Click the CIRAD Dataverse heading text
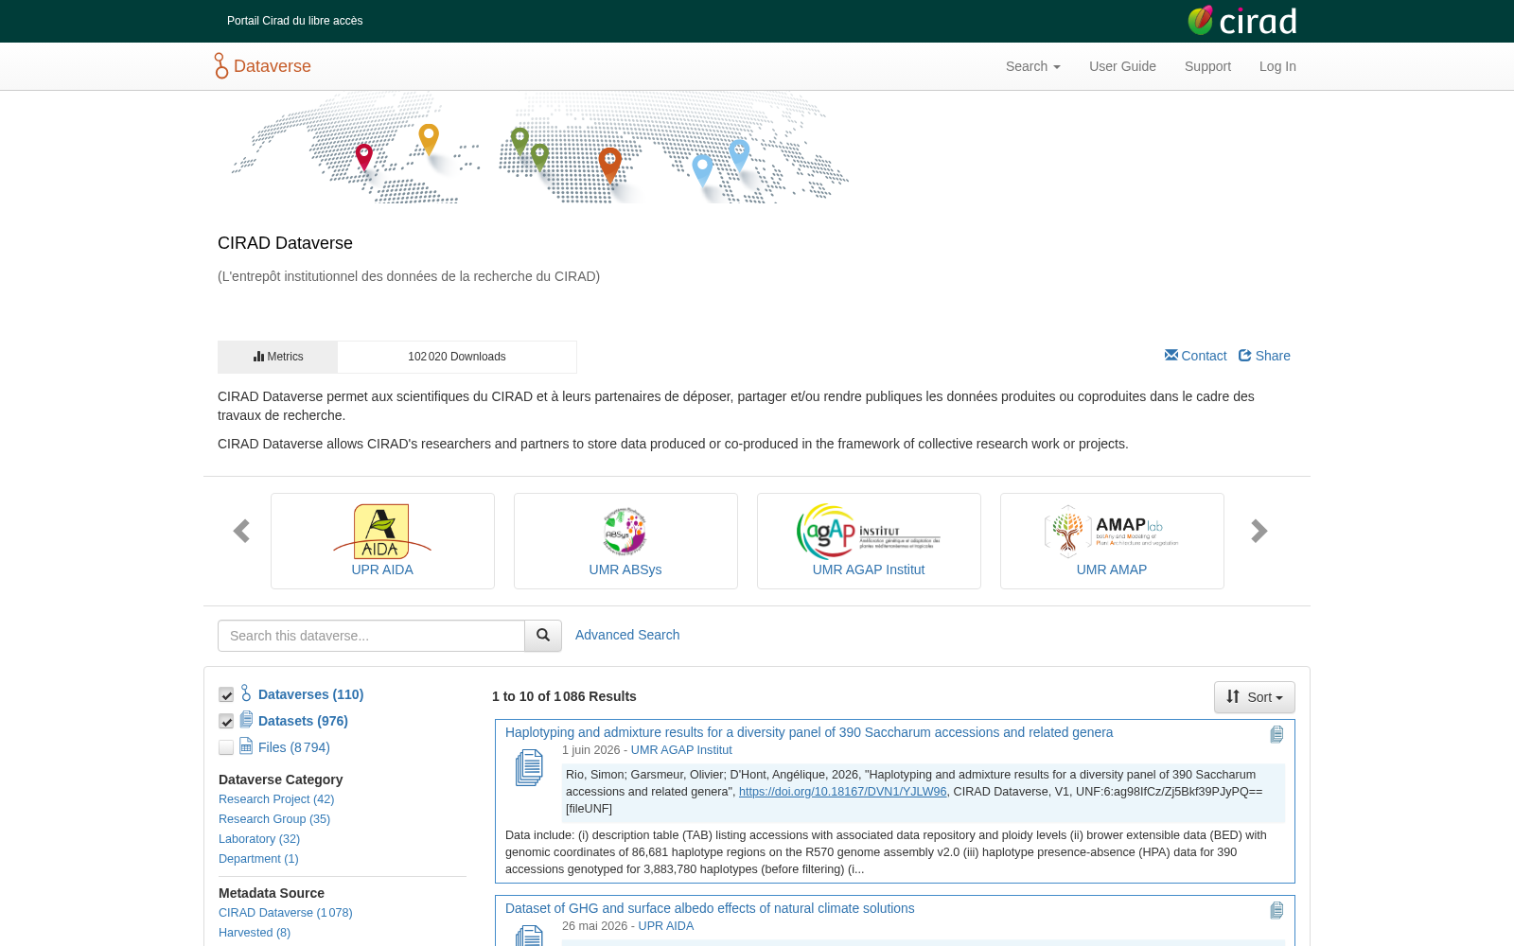This screenshot has height=946, width=1514. [x=285, y=243]
